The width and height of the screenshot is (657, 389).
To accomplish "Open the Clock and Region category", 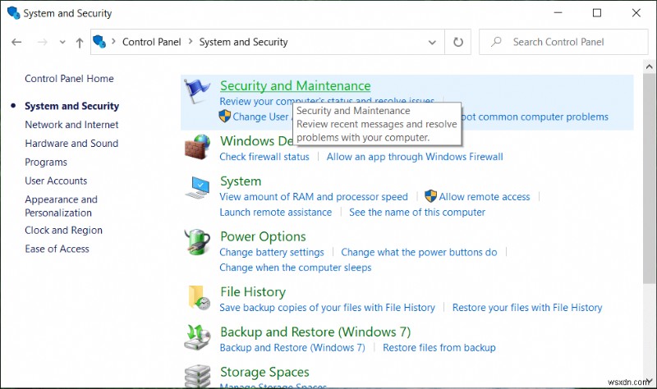I will [64, 231].
